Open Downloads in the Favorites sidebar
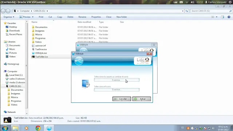This screenshot has width=233, height=131. (x=15, y=31)
